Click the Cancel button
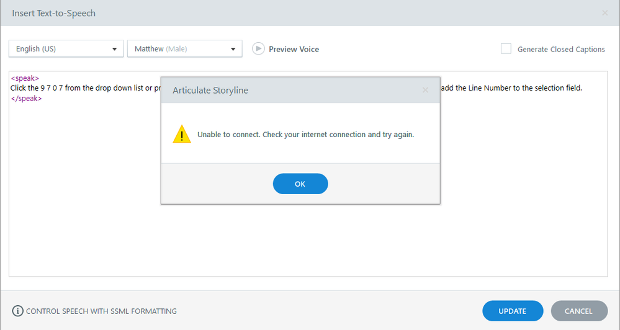The height and width of the screenshot is (330, 620). [579, 311]
